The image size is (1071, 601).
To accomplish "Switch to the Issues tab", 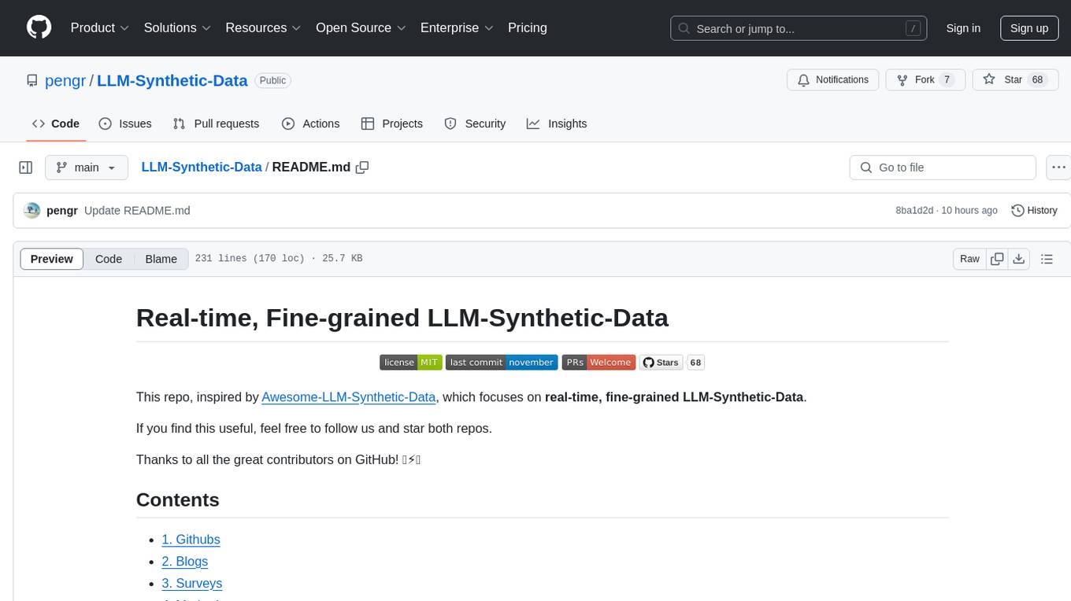I will 125,124.
